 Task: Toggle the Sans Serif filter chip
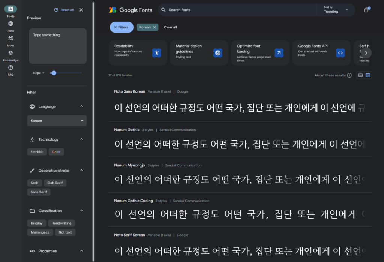point(39,192)
